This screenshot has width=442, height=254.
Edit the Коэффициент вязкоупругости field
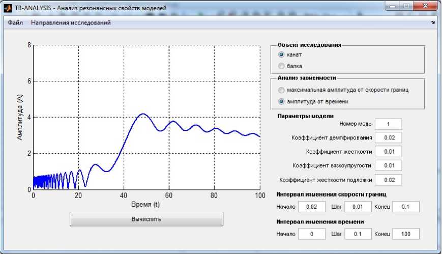tap(388, 165)
